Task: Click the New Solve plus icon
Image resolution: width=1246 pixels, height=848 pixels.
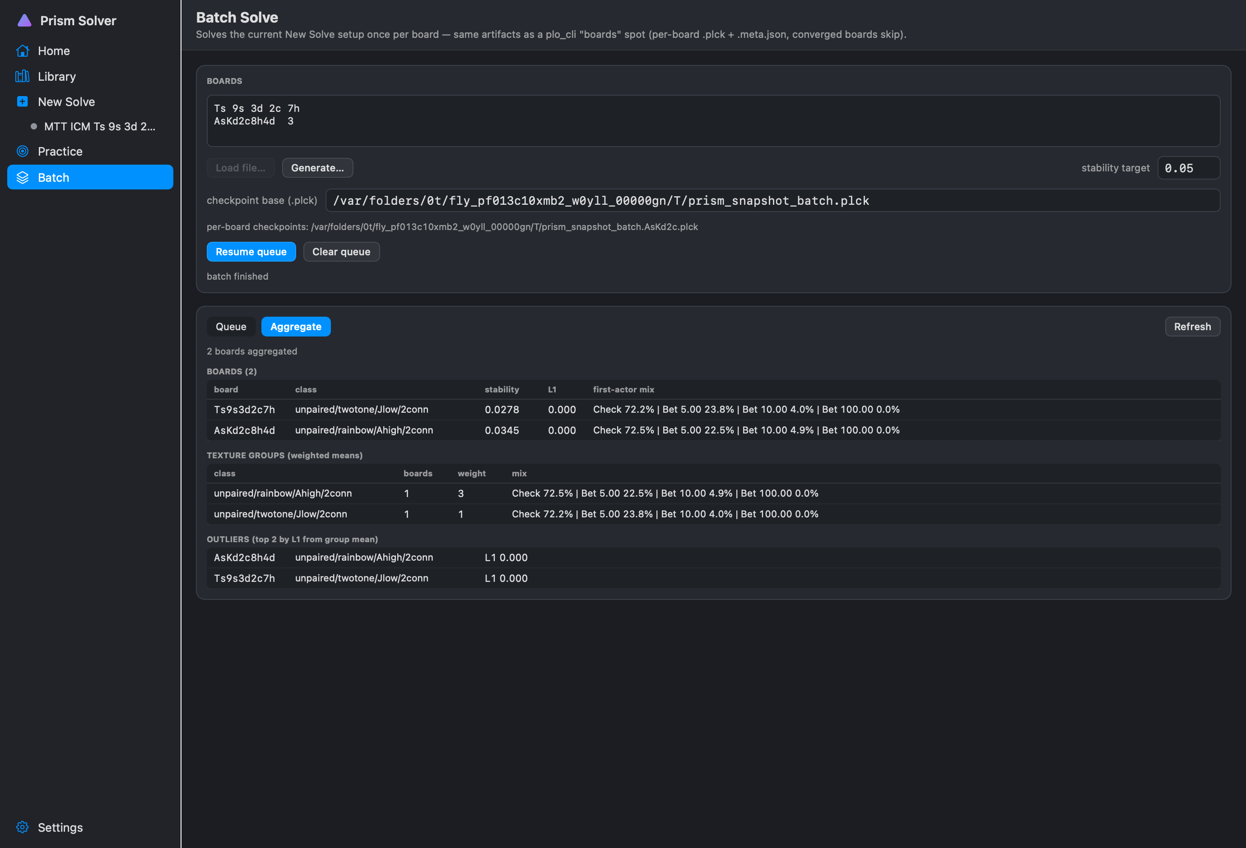Action: (23, 102)
